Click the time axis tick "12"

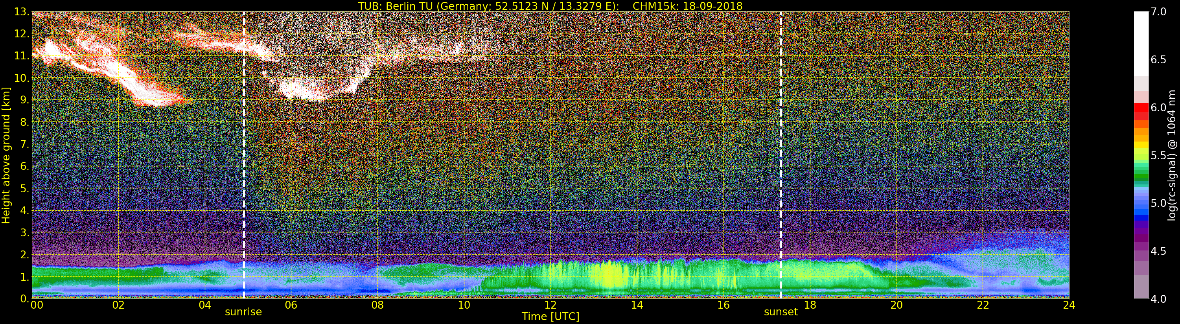[x=550, y=305]
